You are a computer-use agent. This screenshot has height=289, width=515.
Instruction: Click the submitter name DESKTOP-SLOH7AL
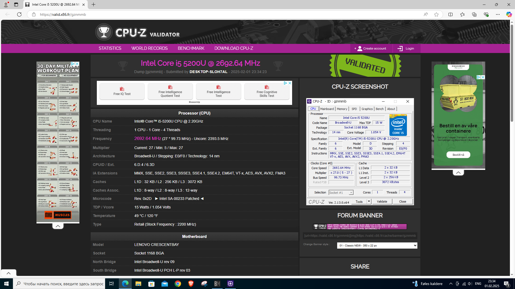(x=208, y=72)
